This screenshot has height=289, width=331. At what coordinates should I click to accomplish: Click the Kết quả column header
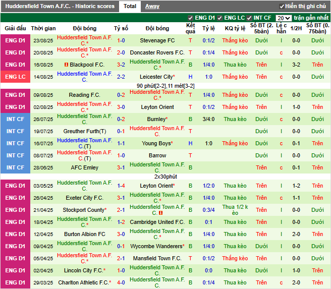(190, 28)
